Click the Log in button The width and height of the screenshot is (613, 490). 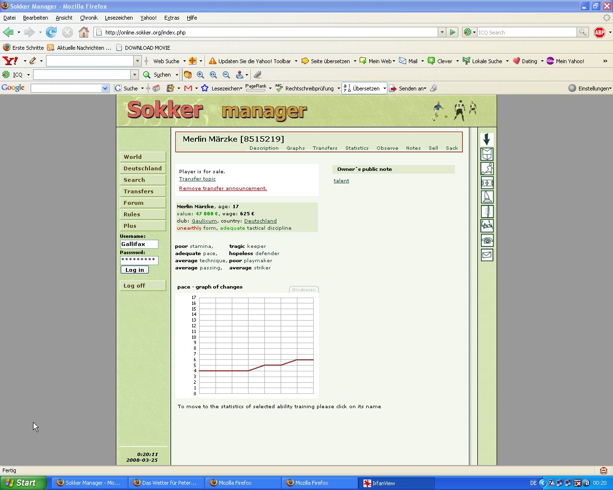pyautogui.click(x=135, y=270)
